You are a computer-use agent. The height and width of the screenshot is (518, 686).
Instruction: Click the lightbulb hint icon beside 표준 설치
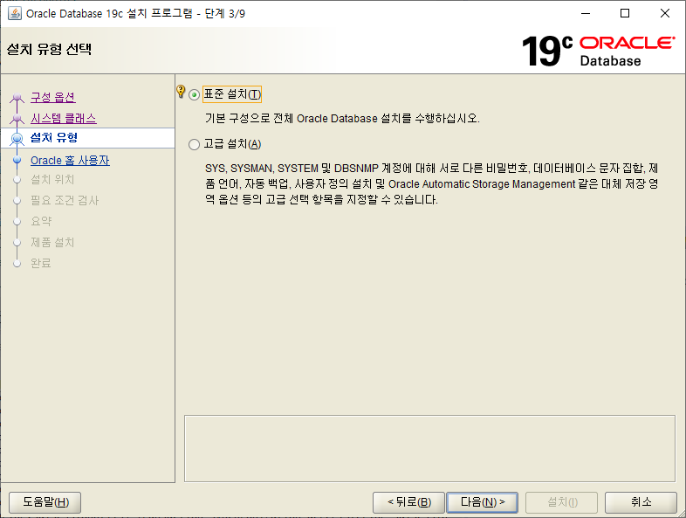point(181,91)
